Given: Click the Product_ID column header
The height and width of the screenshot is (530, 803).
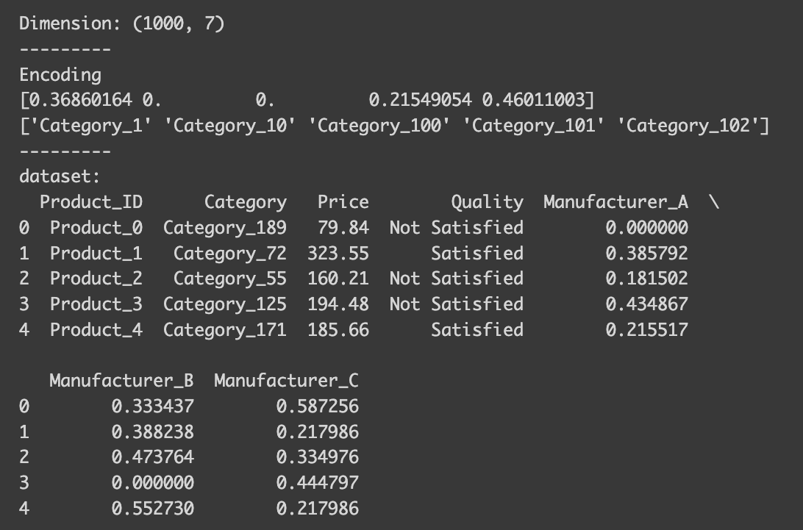Looking at the screenshot, I should pyautogui.click(x=91, y=202).
